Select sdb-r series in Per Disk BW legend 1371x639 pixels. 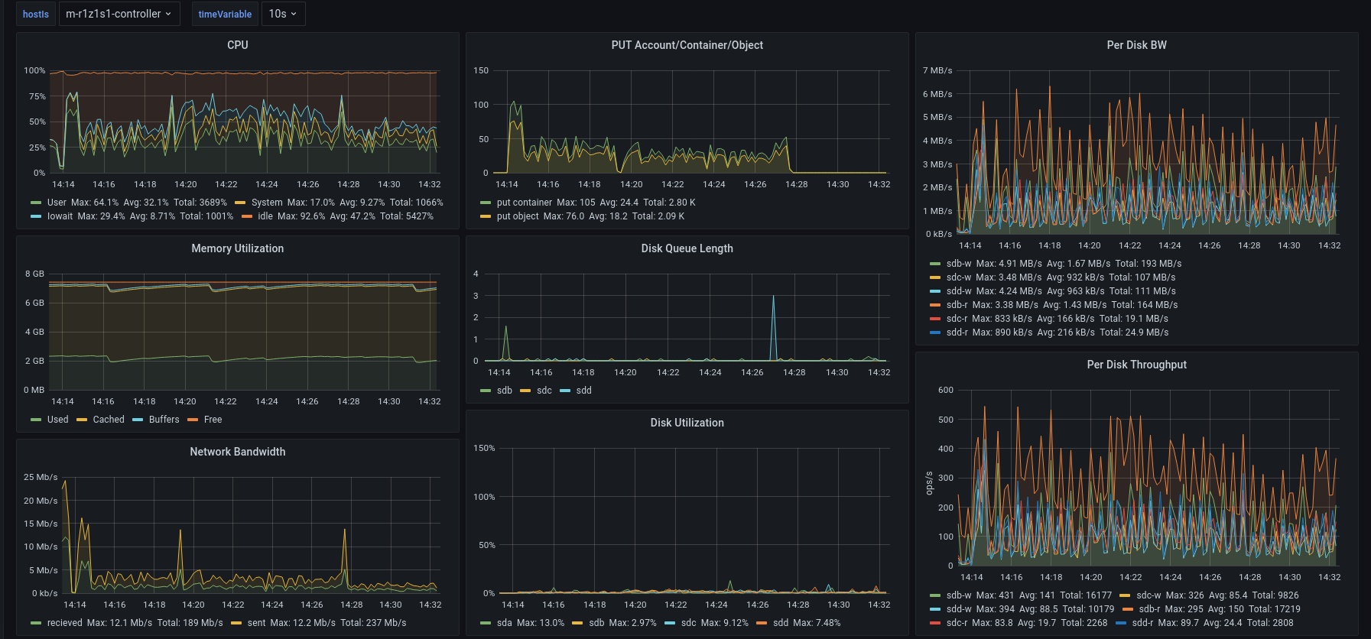tap(957, 305)
